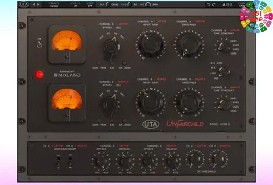This screenshot has height=185, width=273.
Task: Click the Channel B Release knob
Action: coord(171,162)
